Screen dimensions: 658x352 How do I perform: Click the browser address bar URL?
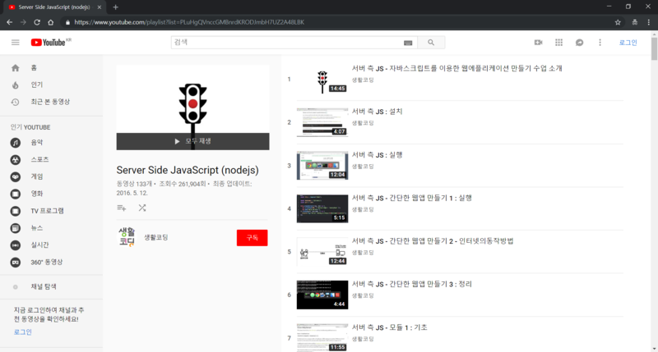[x=189, y=22]
